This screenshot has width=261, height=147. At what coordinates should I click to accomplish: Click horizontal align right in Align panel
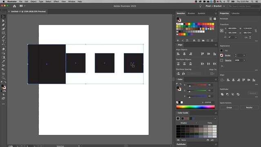pyautogui.click(x=190, y=54)
